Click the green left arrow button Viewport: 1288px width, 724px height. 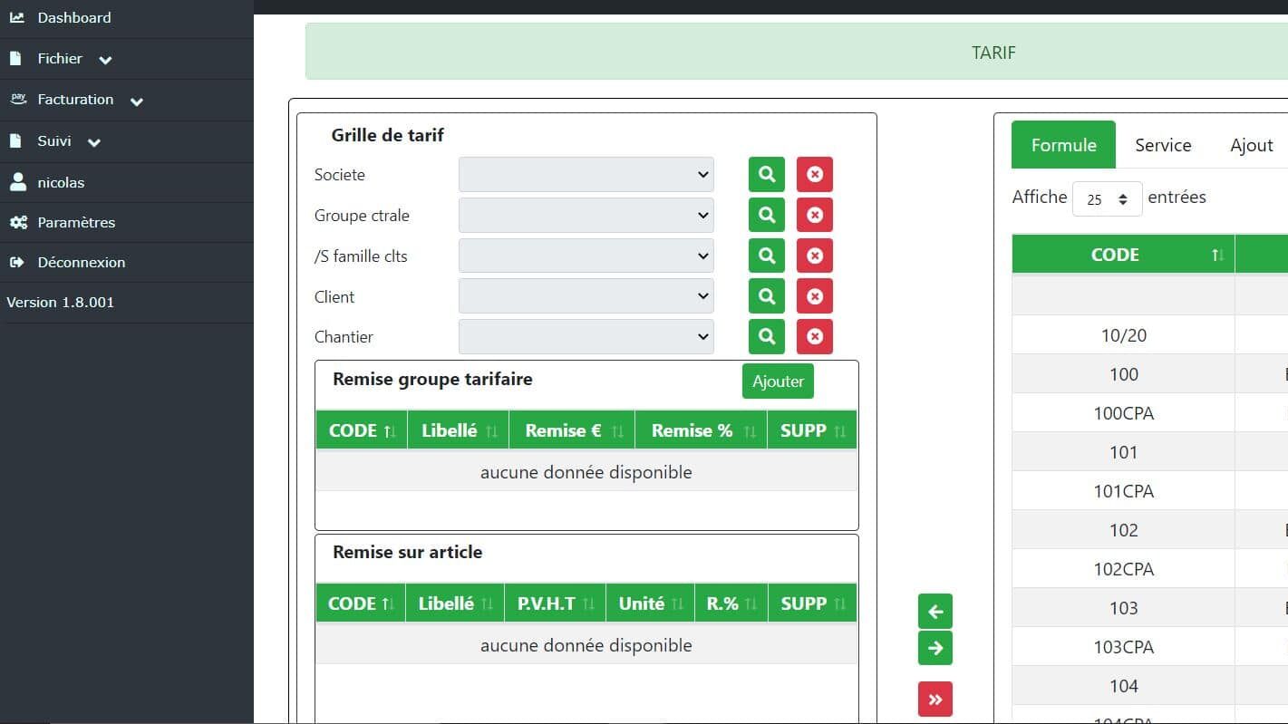[935, 612]
